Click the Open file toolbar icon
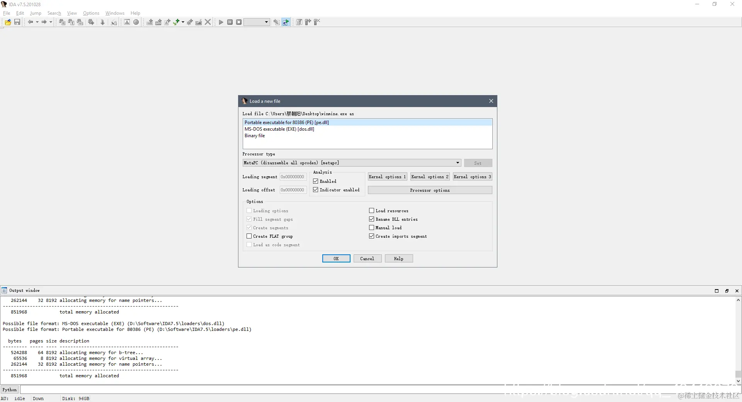Screen dimensions: 742x402 coord(8,22)
